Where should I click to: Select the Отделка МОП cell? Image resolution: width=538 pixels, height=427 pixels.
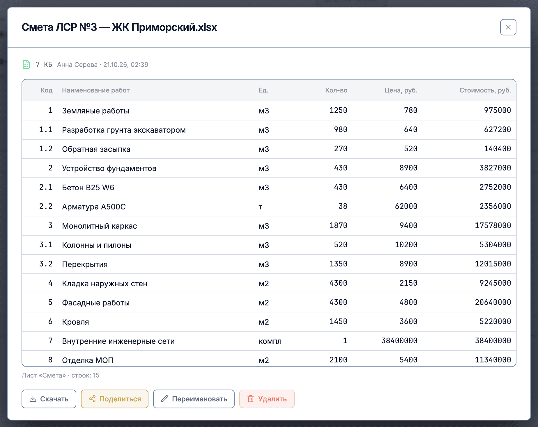click(x=88, y=360)
